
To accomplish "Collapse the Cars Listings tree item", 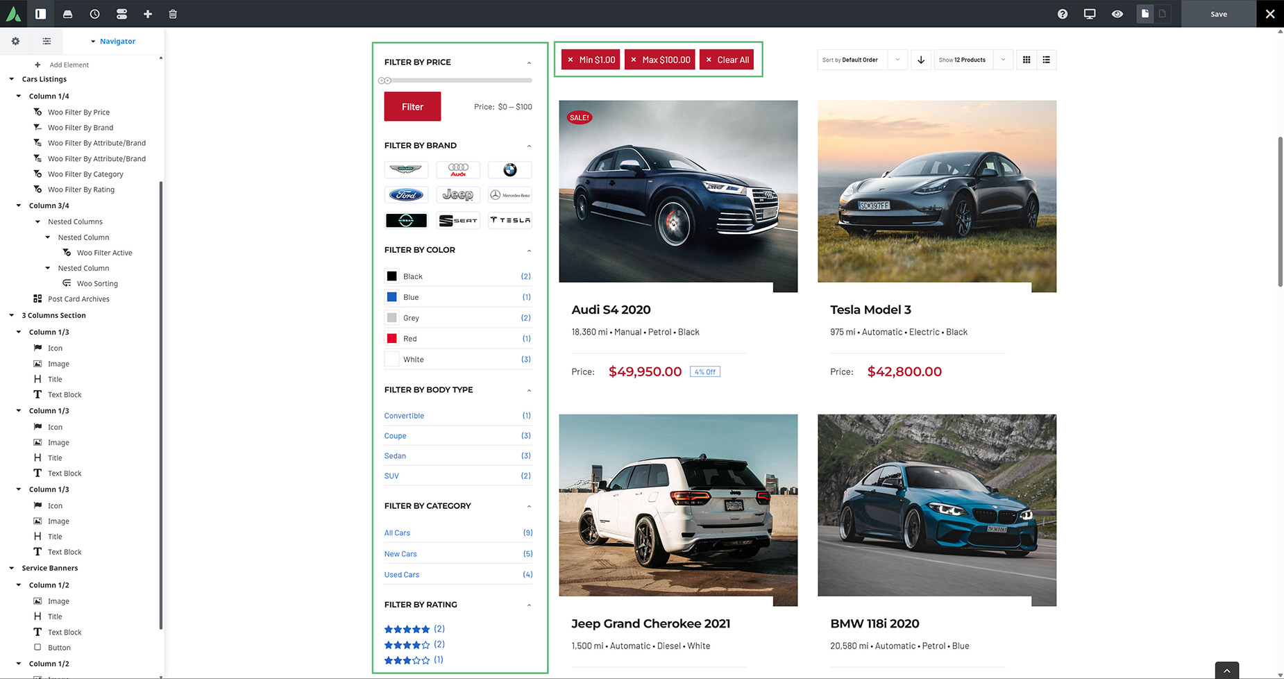I will (11, 78).
